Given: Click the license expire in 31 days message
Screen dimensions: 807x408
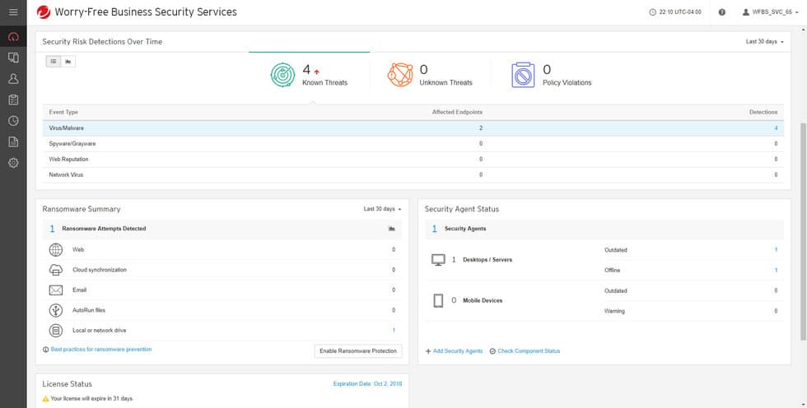Looking at the screenshot, I should click(91, 399).
